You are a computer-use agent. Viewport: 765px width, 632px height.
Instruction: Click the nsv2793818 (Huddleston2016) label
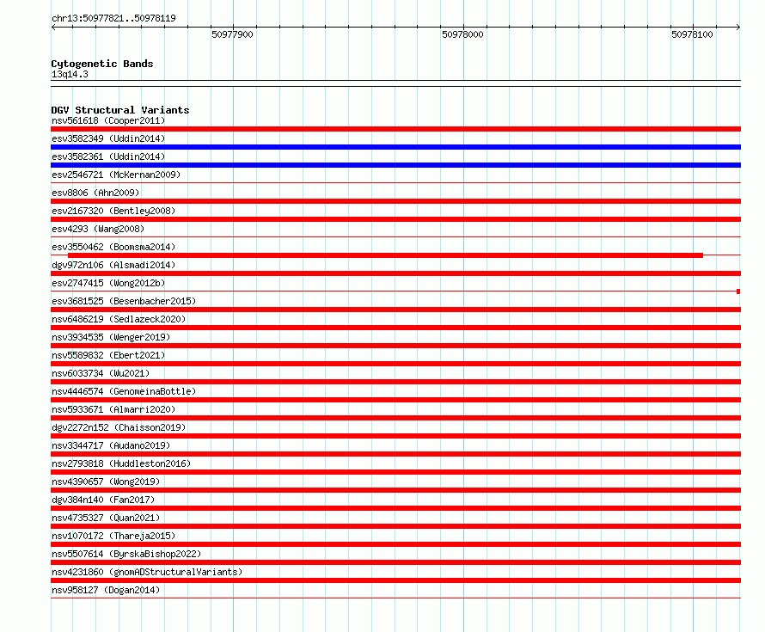point(121,463)
